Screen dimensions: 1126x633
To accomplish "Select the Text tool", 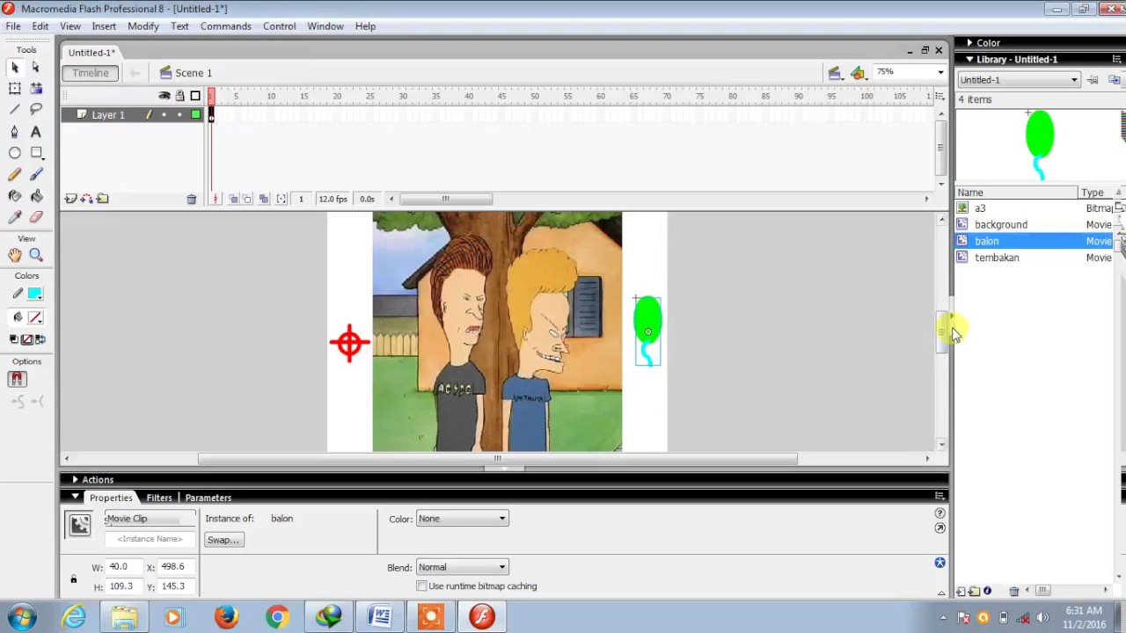I will pyautogui.click(x=36, y=132).
